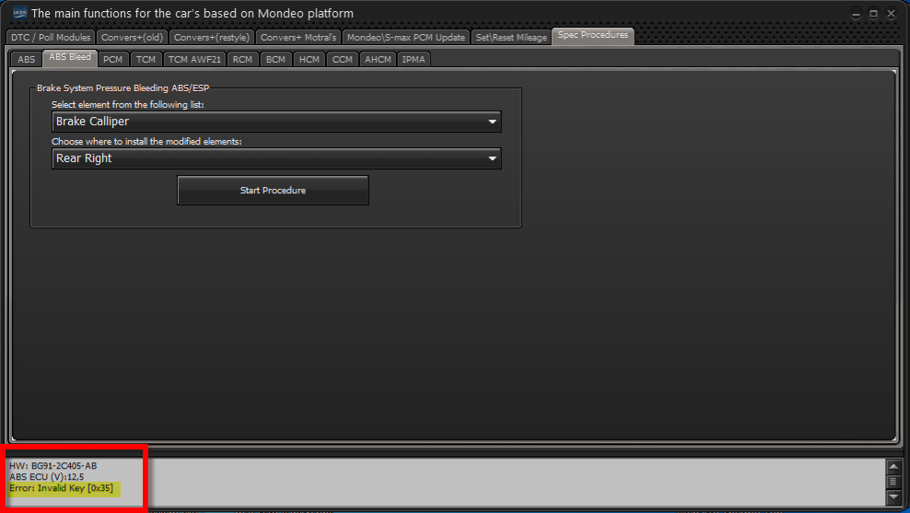Show the BCM procedures tab
The width and height of the screenshot is (910, 513).
275,59
